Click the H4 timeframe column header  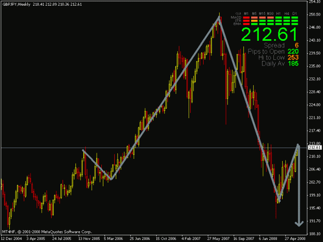(x=286, y=13)
